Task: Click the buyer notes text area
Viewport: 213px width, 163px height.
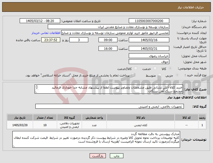Action: [96, 139]
